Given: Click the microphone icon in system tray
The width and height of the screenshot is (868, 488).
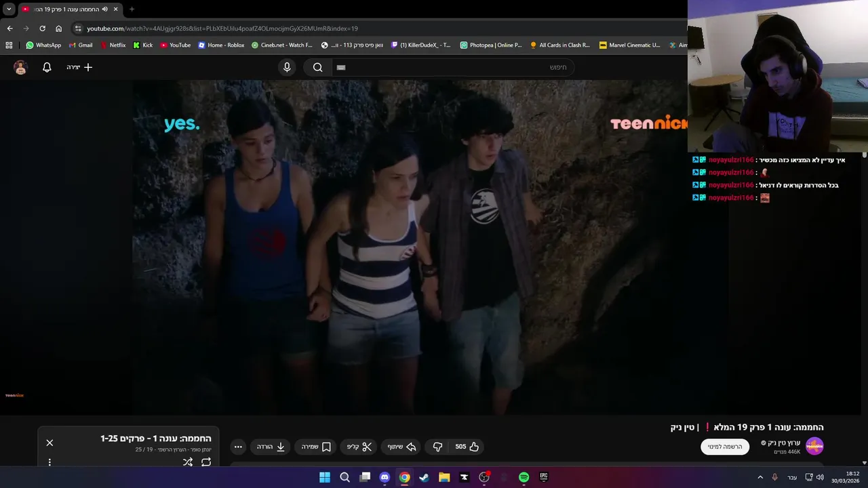Looking at the screenshot, I should (x=774, y=477).
